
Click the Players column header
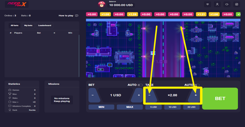(18, 33)
